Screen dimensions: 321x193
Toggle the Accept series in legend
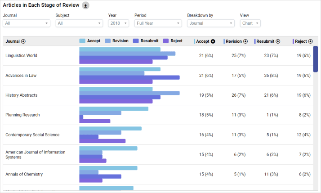point(90,41)
